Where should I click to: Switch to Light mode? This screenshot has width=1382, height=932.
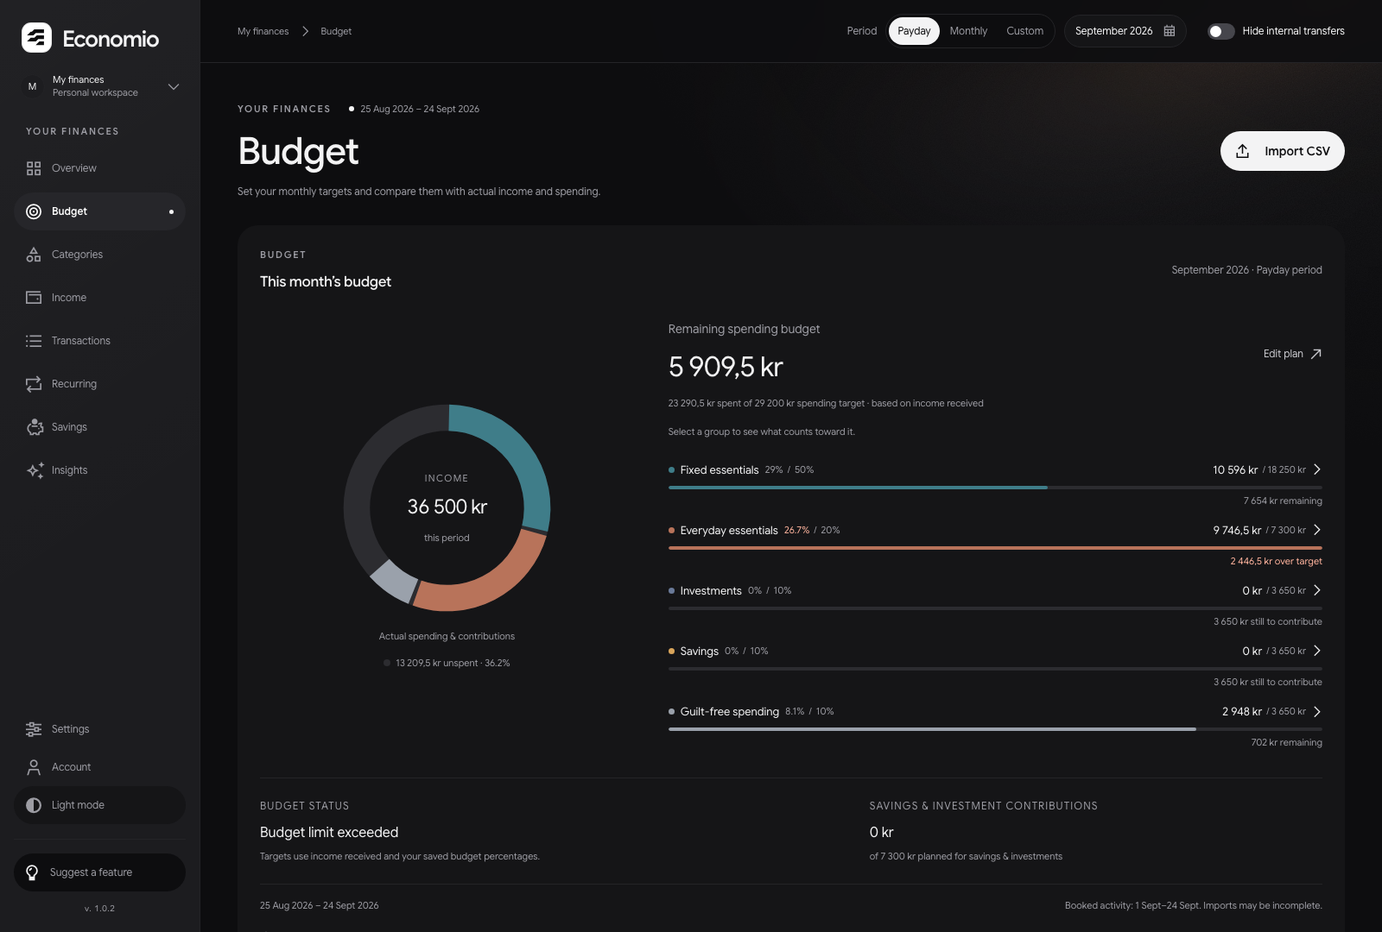[99, 805]
